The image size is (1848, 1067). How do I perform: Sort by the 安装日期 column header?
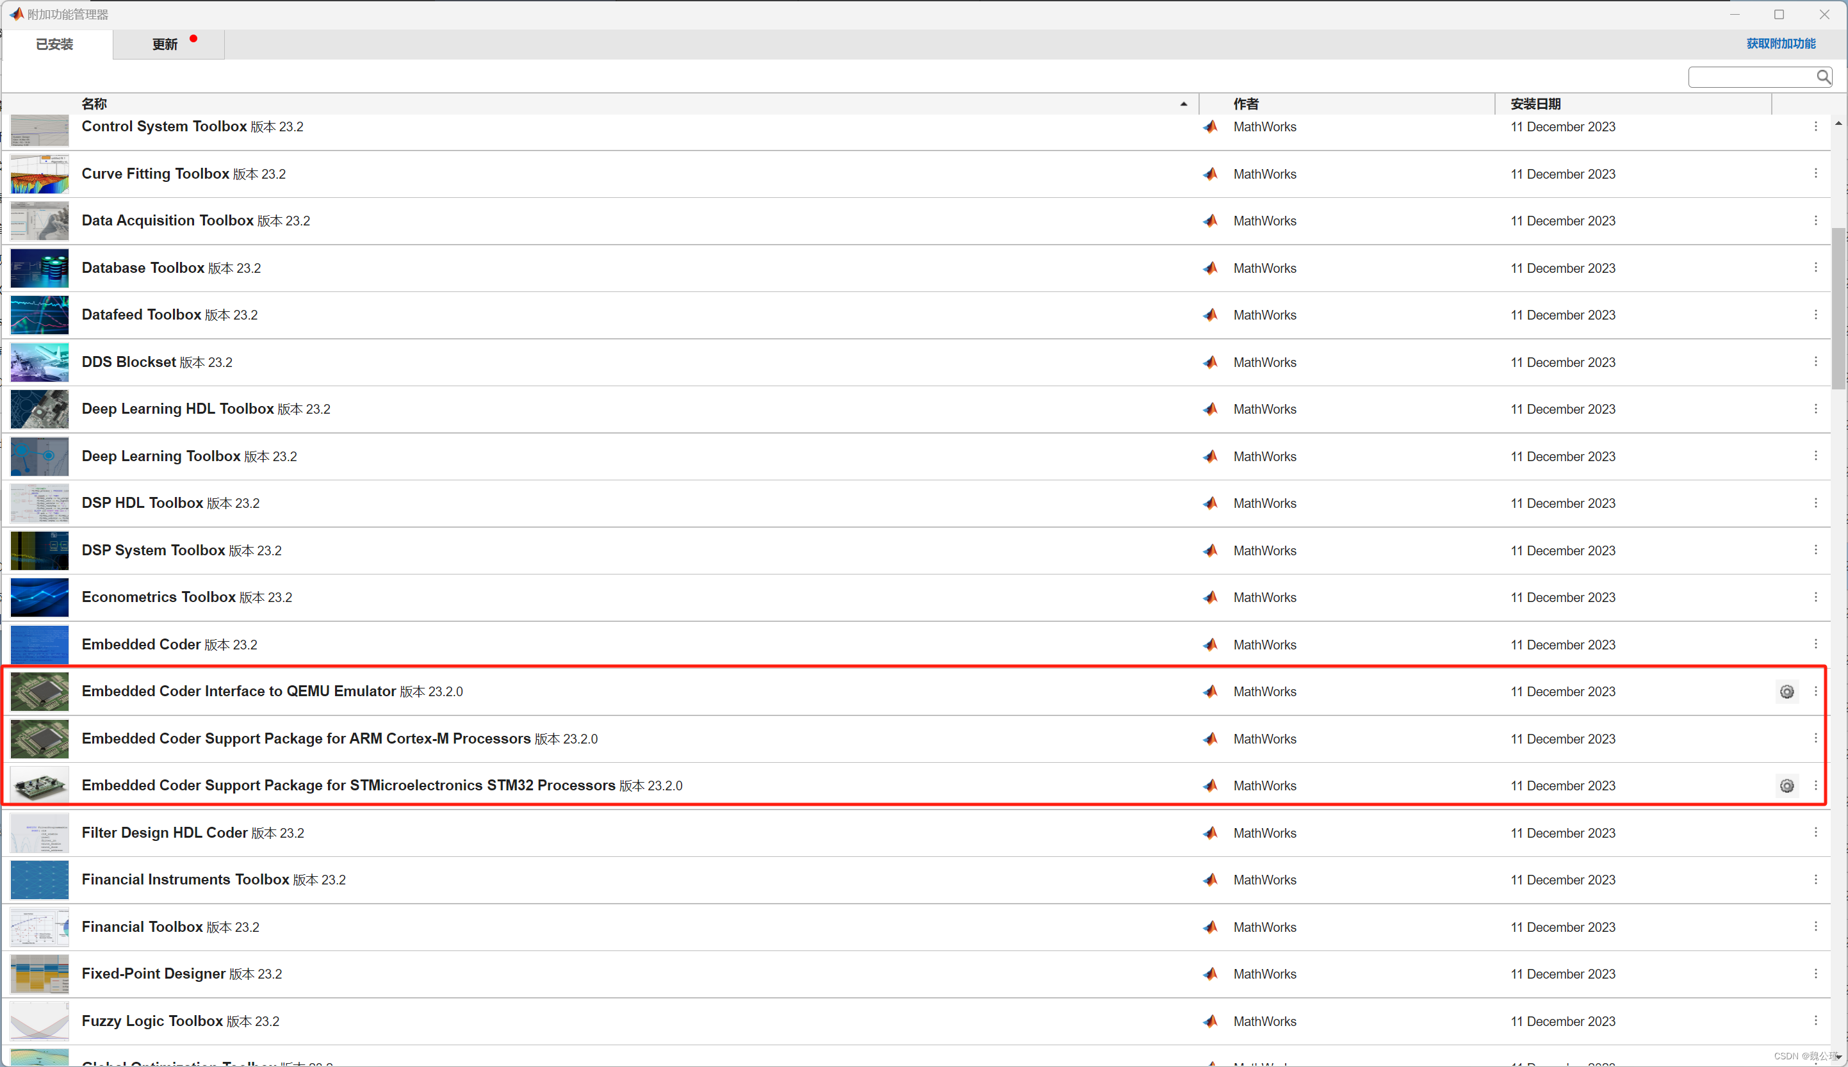click(1535, 104)
